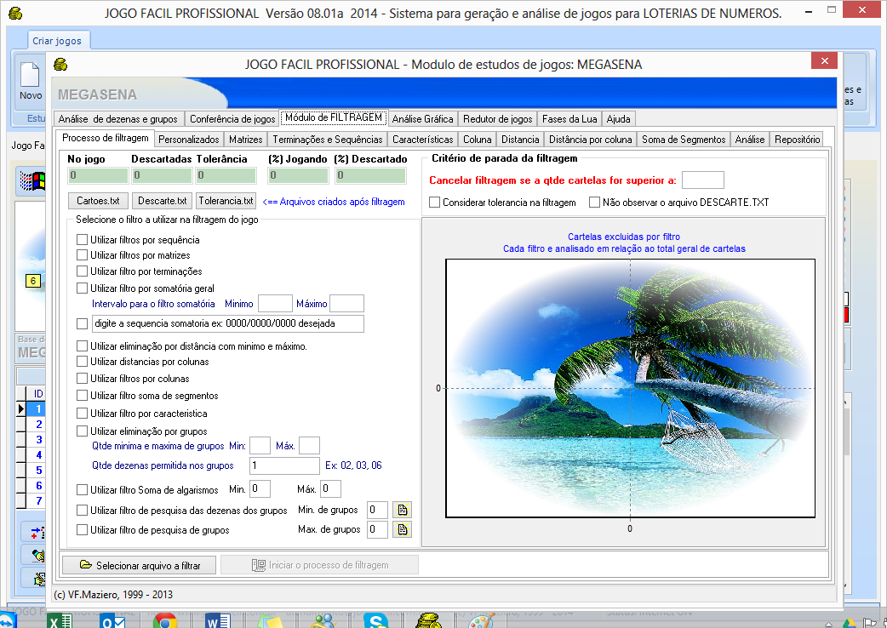
Task: Check Considerar tolerancia na filtragem
Action: click(x=435, y=203)
